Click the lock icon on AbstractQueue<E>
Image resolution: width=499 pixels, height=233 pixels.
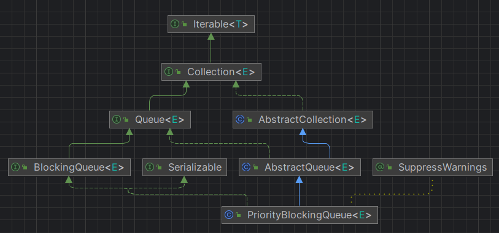click(255, 168)
